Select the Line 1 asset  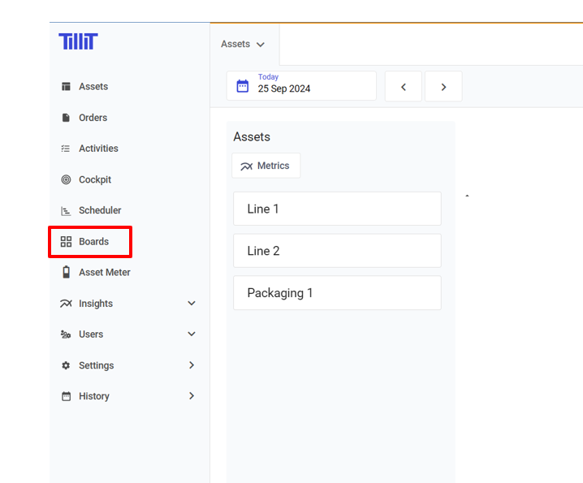click(x=337, y=209)
